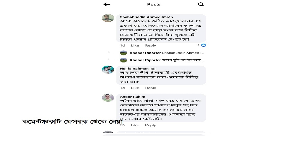The height and width of the screenshot is (162, 288).
Task: Go back using the left arrow icon
Action: coord(107,4)
